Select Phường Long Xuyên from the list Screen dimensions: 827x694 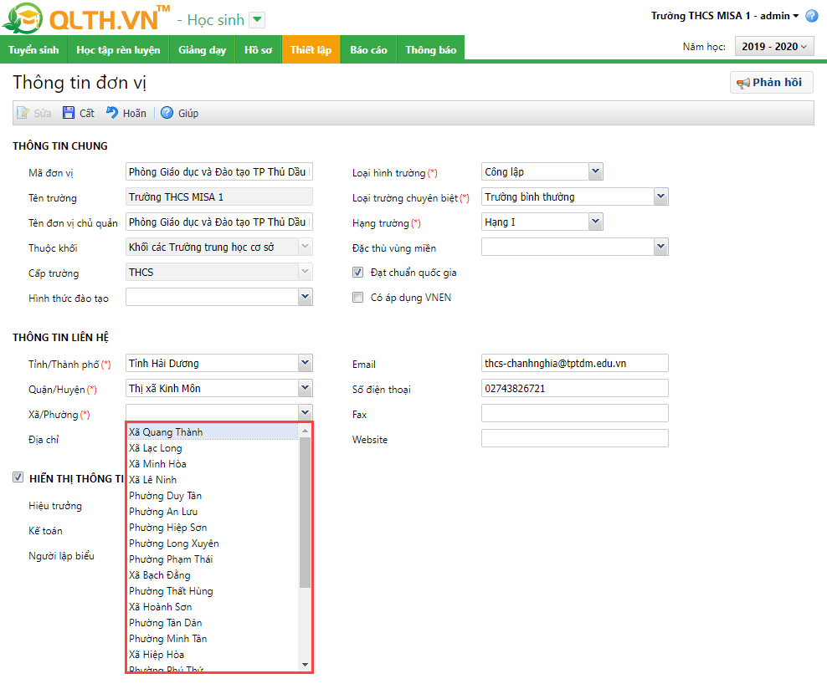tap(213, 543)
